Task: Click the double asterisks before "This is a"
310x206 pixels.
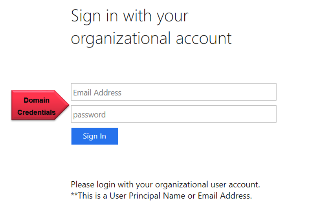Action: point(74,195)
